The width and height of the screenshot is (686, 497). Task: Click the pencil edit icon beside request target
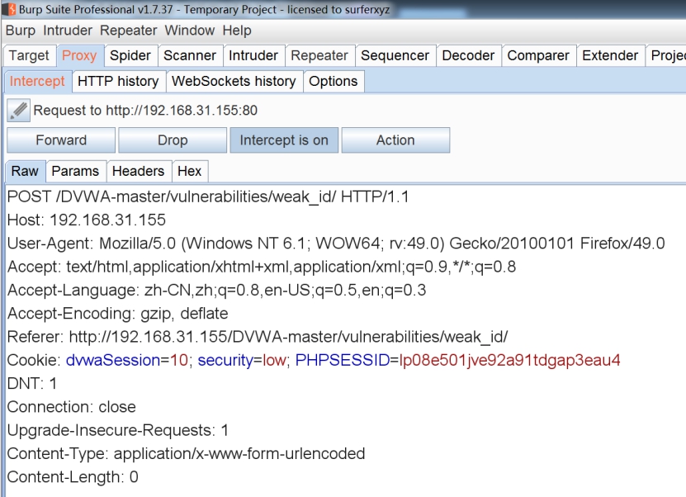click(x=18, y=111)
